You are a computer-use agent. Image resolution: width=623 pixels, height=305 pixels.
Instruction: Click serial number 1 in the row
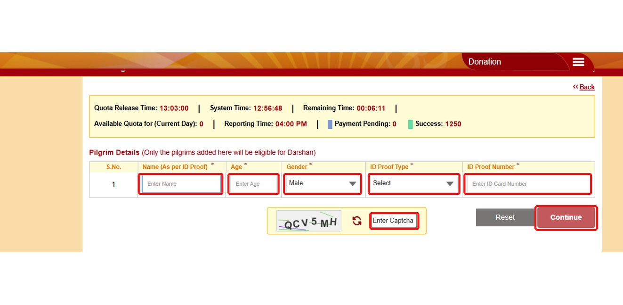[113, 184]
